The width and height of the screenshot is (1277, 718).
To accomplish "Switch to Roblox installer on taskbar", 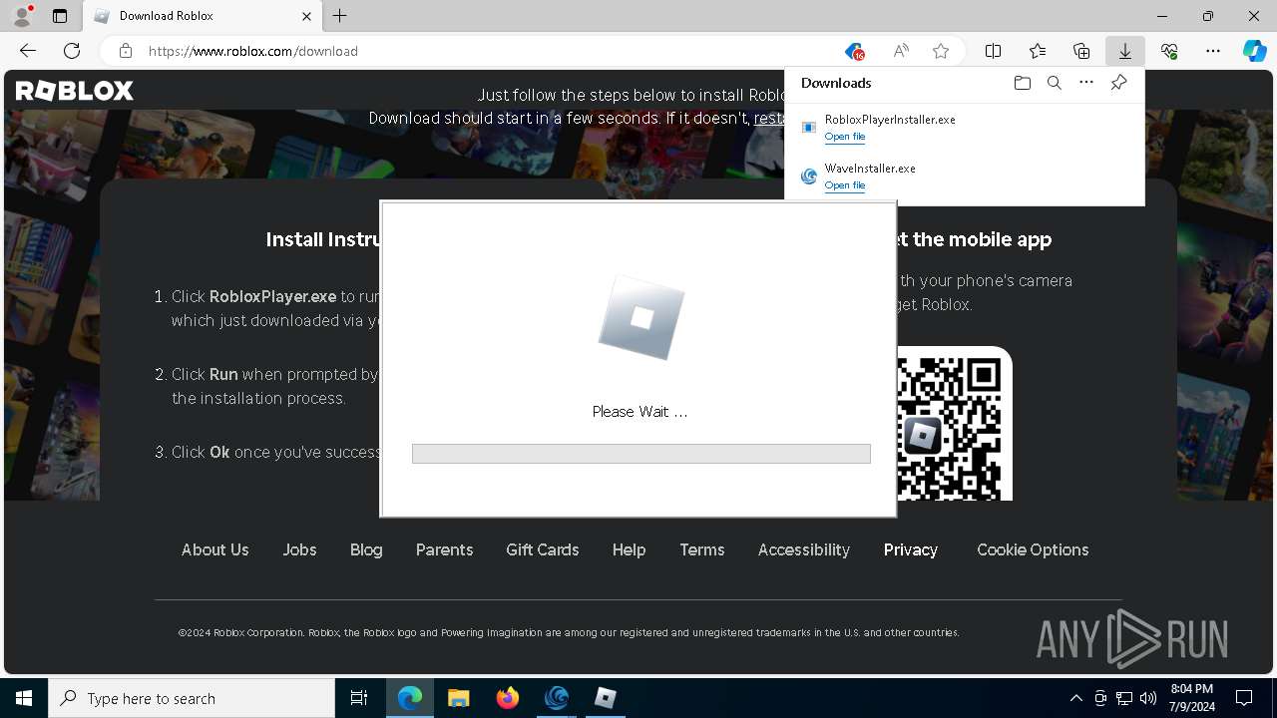I will (606, 698).
